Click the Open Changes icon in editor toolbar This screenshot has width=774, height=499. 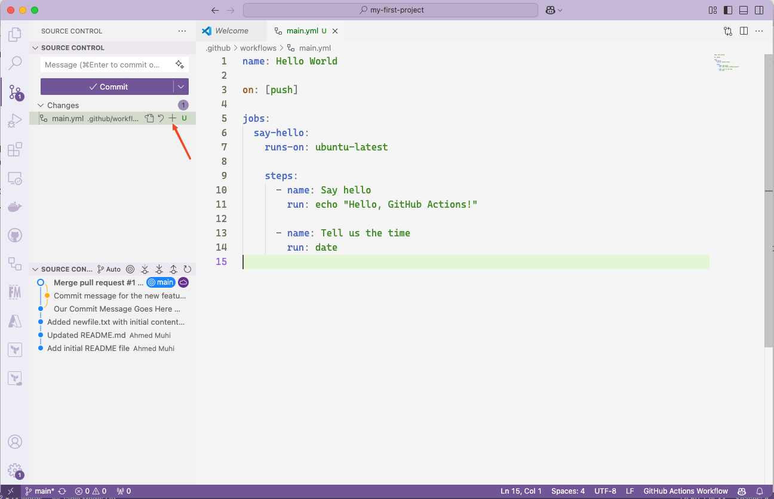click(x=728, y=31)
